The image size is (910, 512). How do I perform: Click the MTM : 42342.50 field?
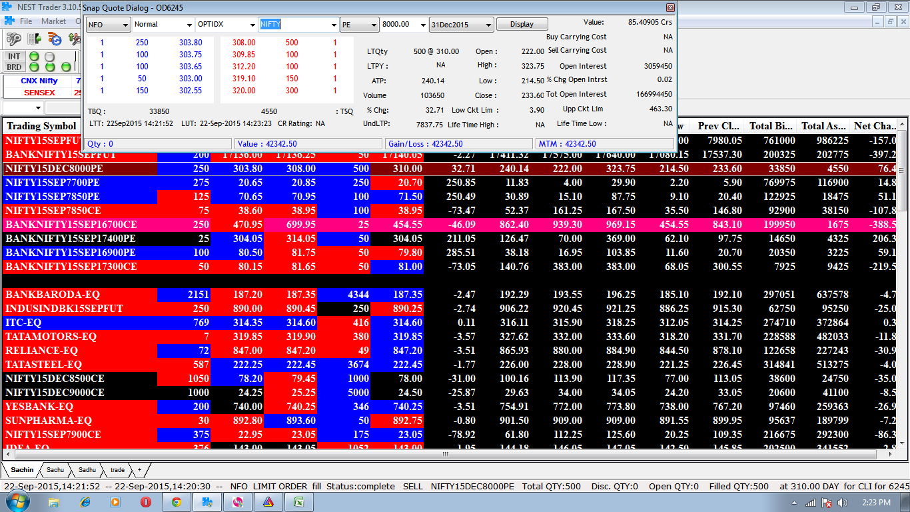click(604, 144)
